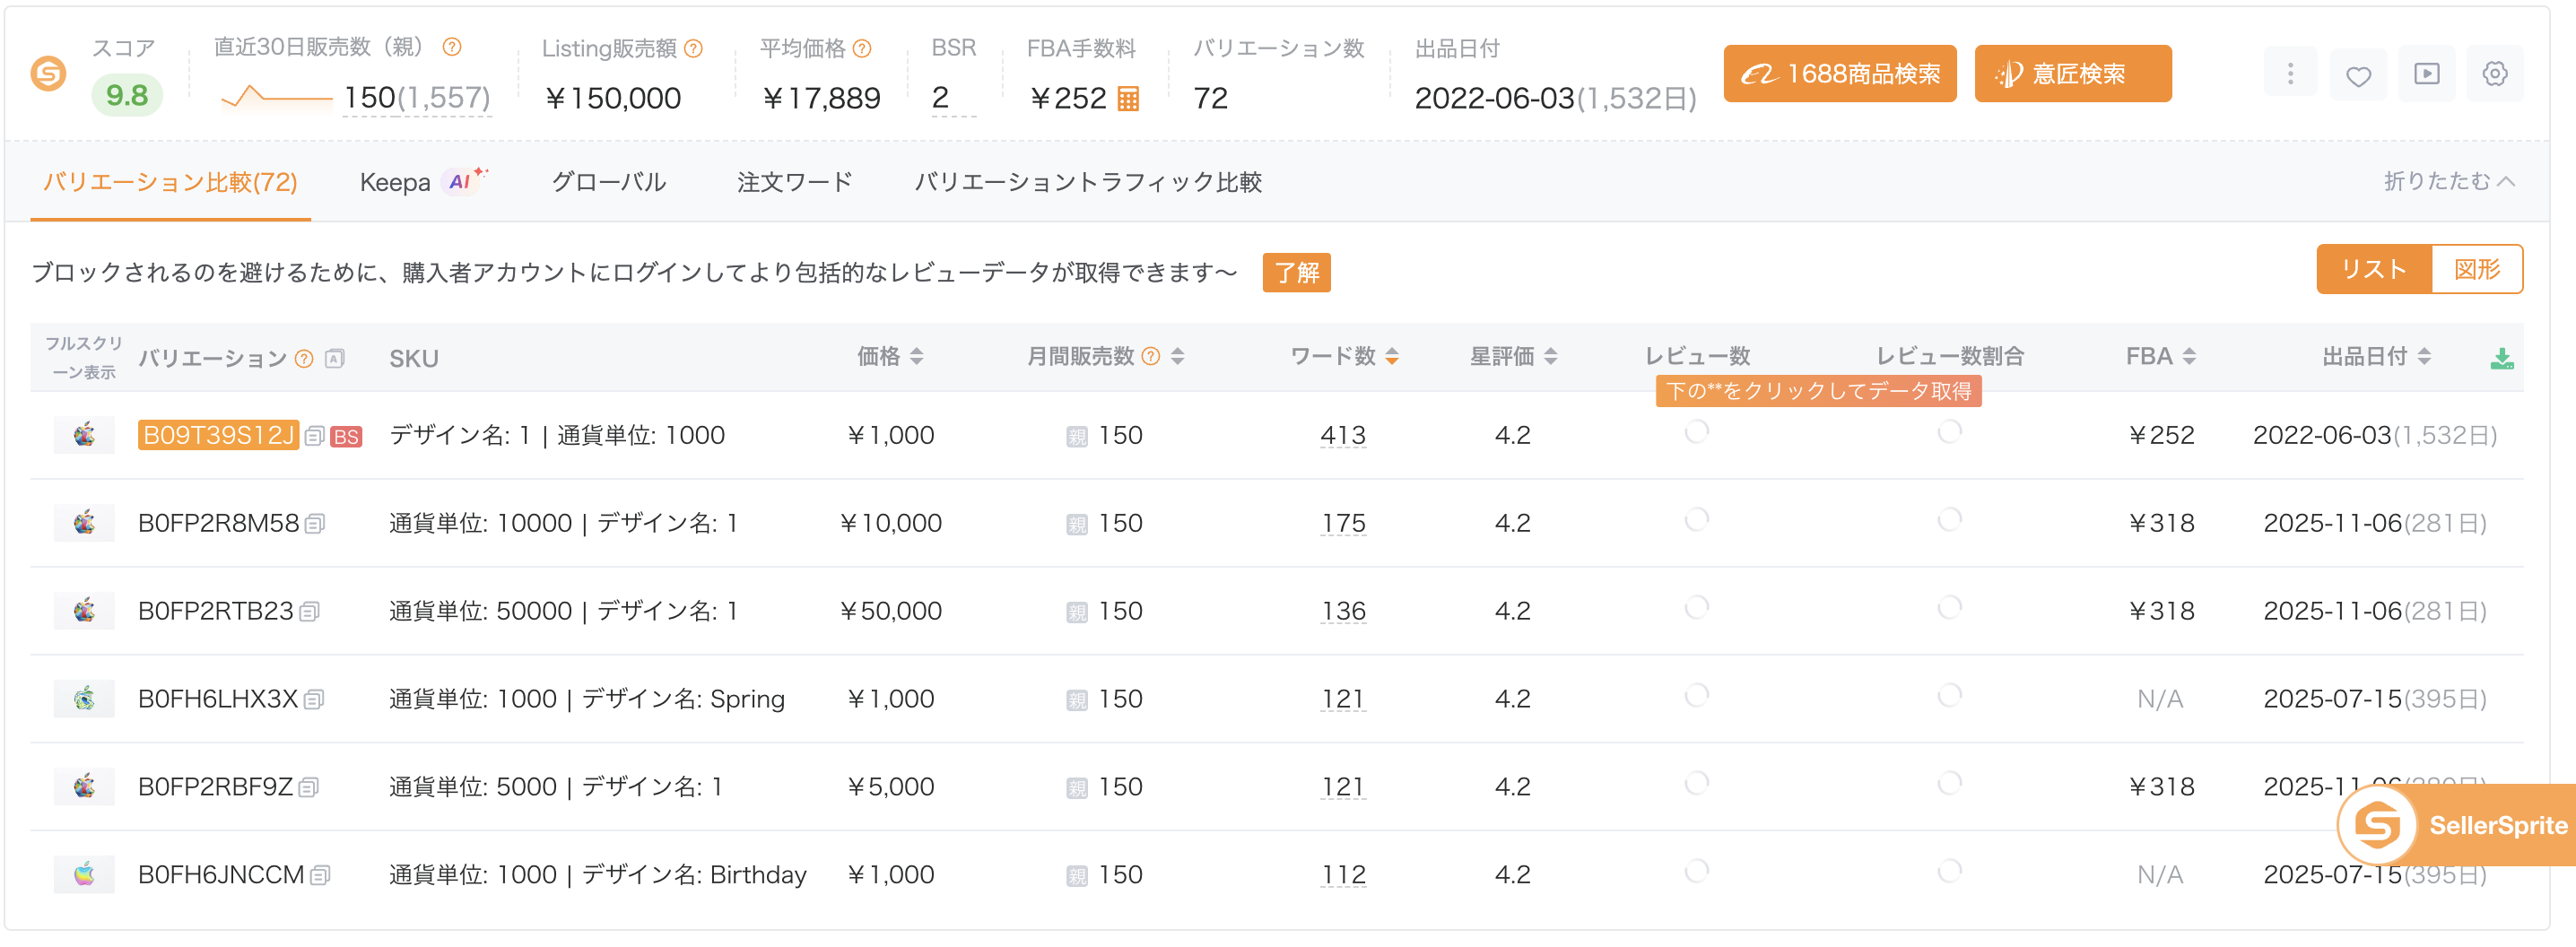
Task: Copy ASIN B09T39S12J with copy icon
Action: [x=314, y=436]
